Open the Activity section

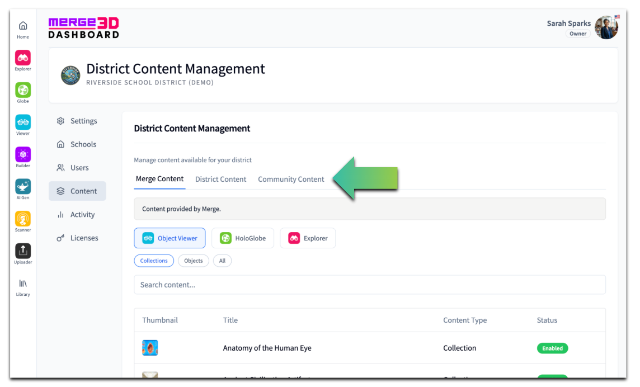click(x=77, y=214)
